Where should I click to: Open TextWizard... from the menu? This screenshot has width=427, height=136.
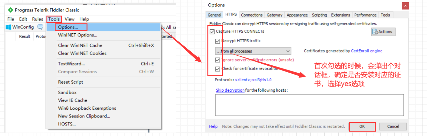point(104,64)
